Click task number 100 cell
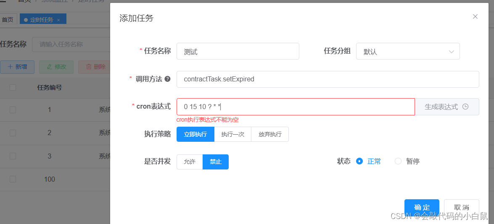This screenshot has height=224, width=494. point(50,180)
